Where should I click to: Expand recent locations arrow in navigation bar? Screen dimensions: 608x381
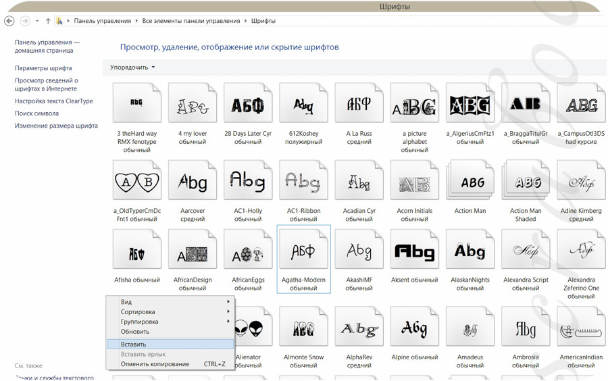(37, 21)
